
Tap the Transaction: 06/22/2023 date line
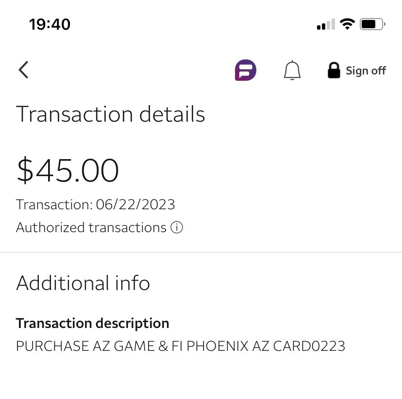pos(96,204)
